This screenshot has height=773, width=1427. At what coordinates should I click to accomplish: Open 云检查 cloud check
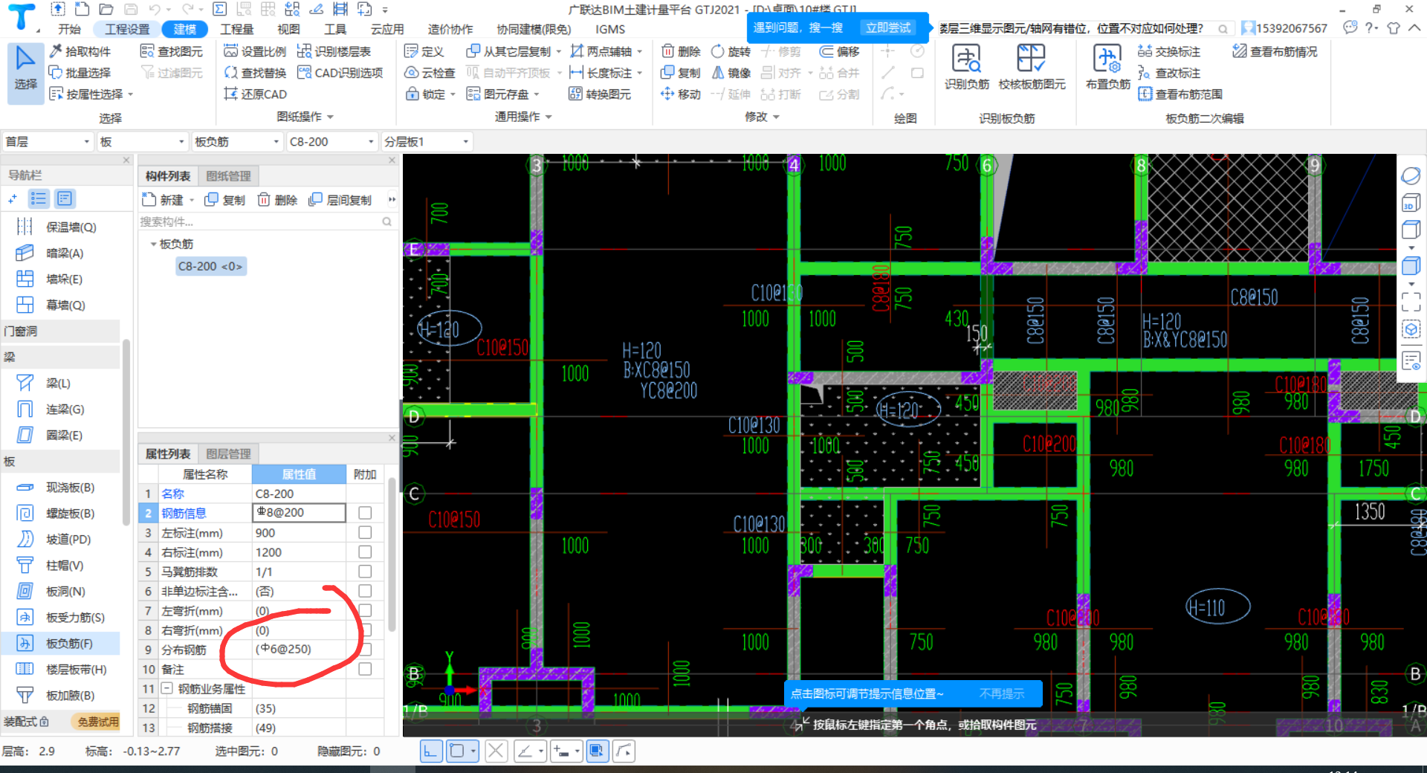(x=430, y=73)
